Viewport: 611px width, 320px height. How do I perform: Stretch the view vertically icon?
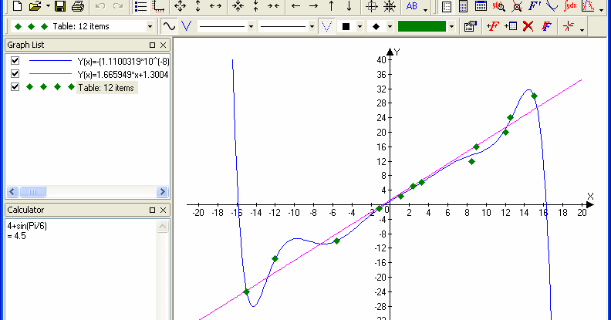tap(198, 6)
